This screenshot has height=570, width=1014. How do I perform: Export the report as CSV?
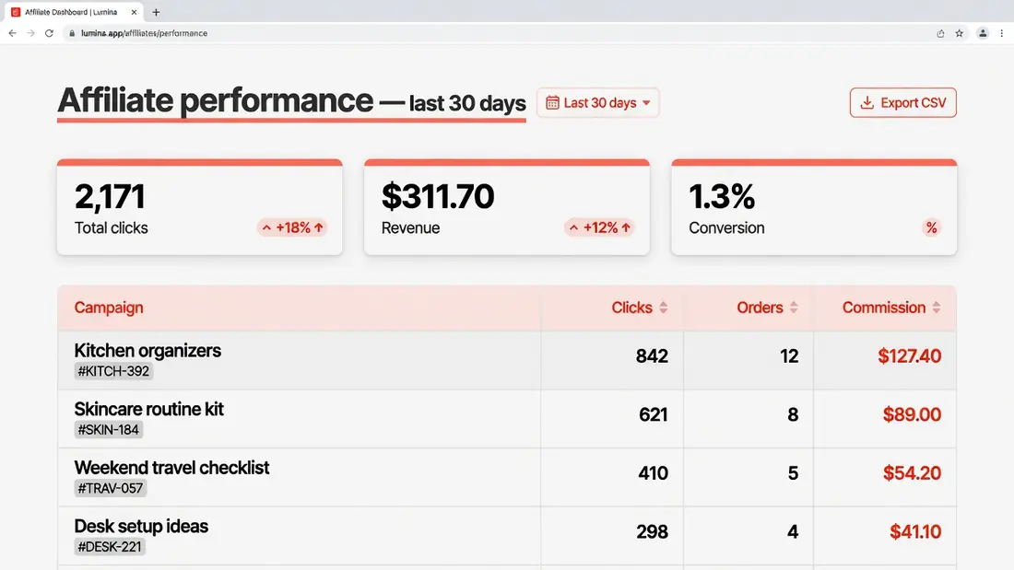pyautogui.click(x=902, y=103)
